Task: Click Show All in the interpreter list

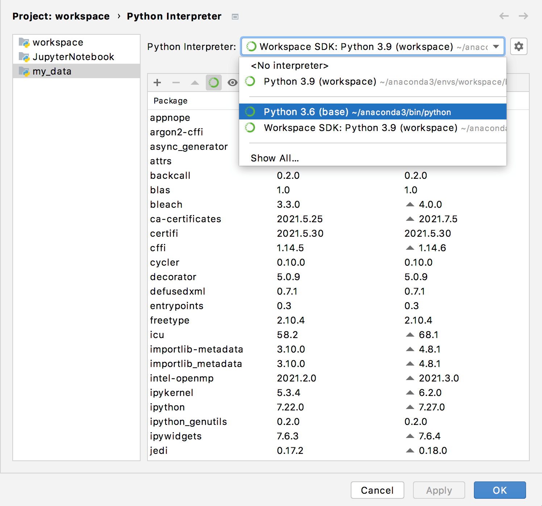Action: (x=275, y=158)
